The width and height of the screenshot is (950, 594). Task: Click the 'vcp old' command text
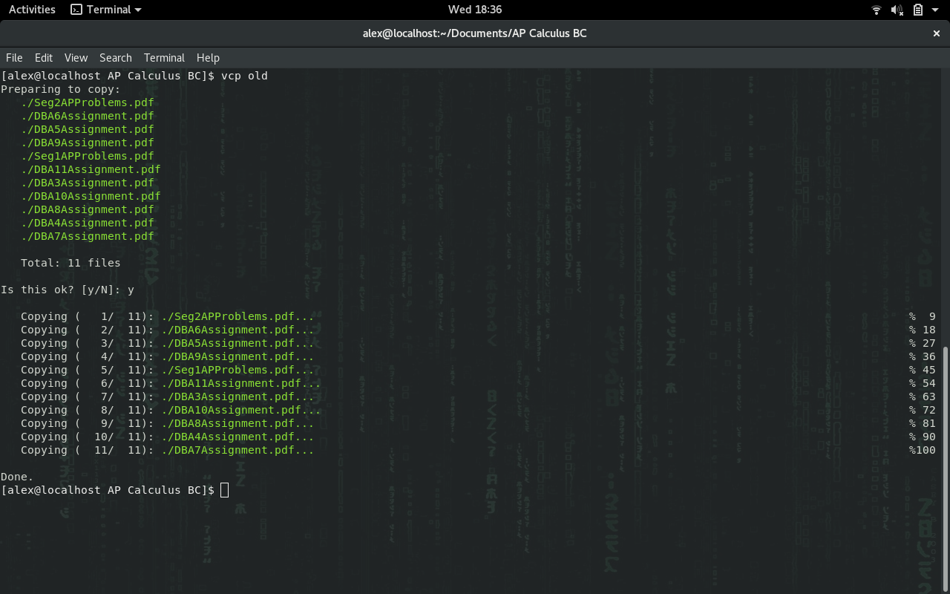pyautogui.click(x=244, y=76)
